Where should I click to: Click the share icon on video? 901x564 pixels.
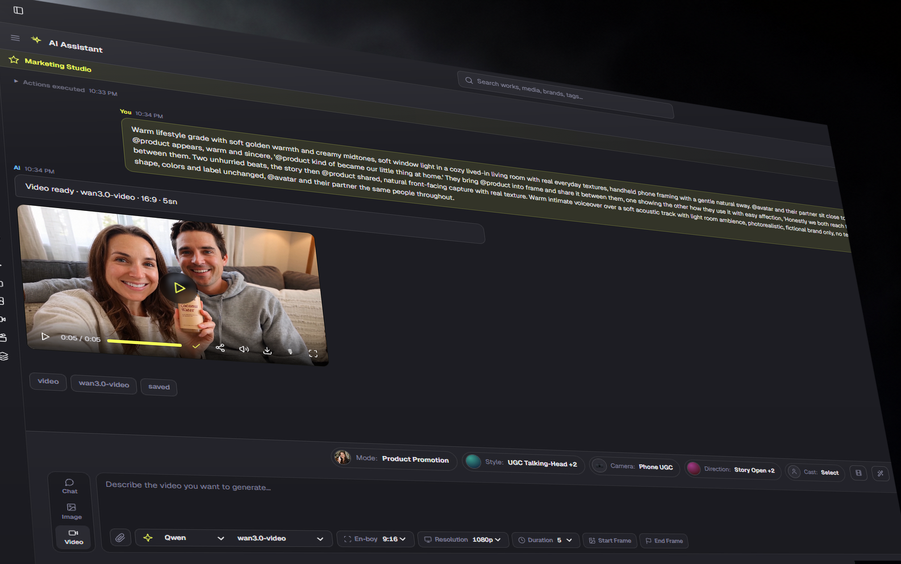tap(220, 347)
